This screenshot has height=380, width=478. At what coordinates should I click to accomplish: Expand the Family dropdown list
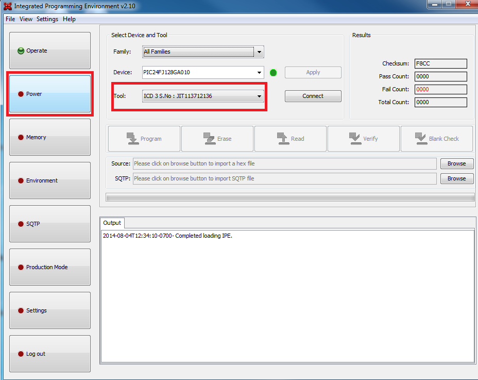pos(259,52)
